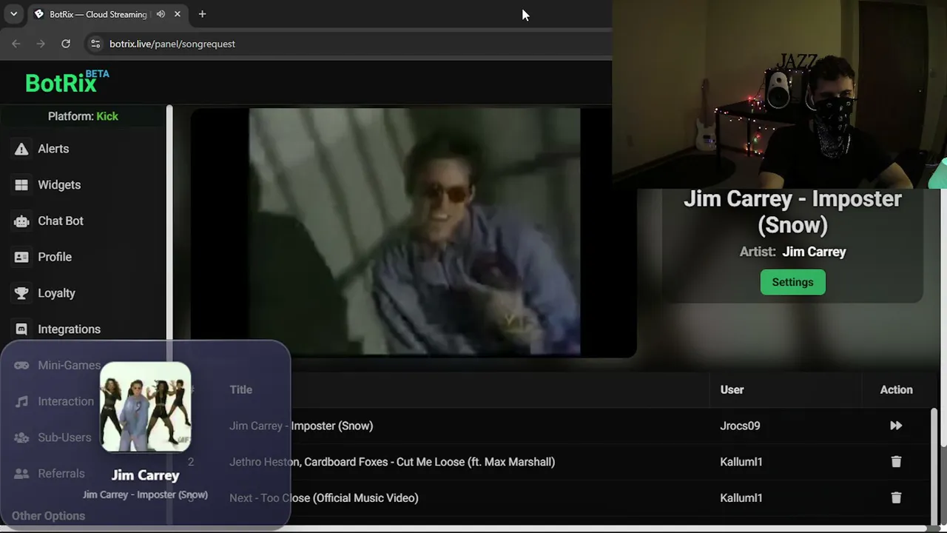Image resolution: width=947 pixels, height=533 pixels.
Task: Click the Artist: Jim Carrey line
Action: pos(792,252)
